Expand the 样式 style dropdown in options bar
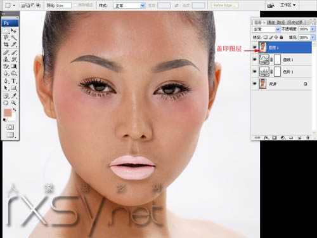Viewport: 317px width, 238px height. [129, 6]
